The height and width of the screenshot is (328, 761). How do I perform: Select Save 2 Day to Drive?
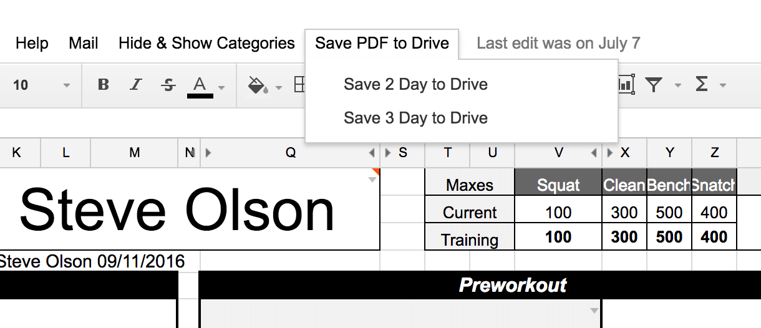(415, 84)
